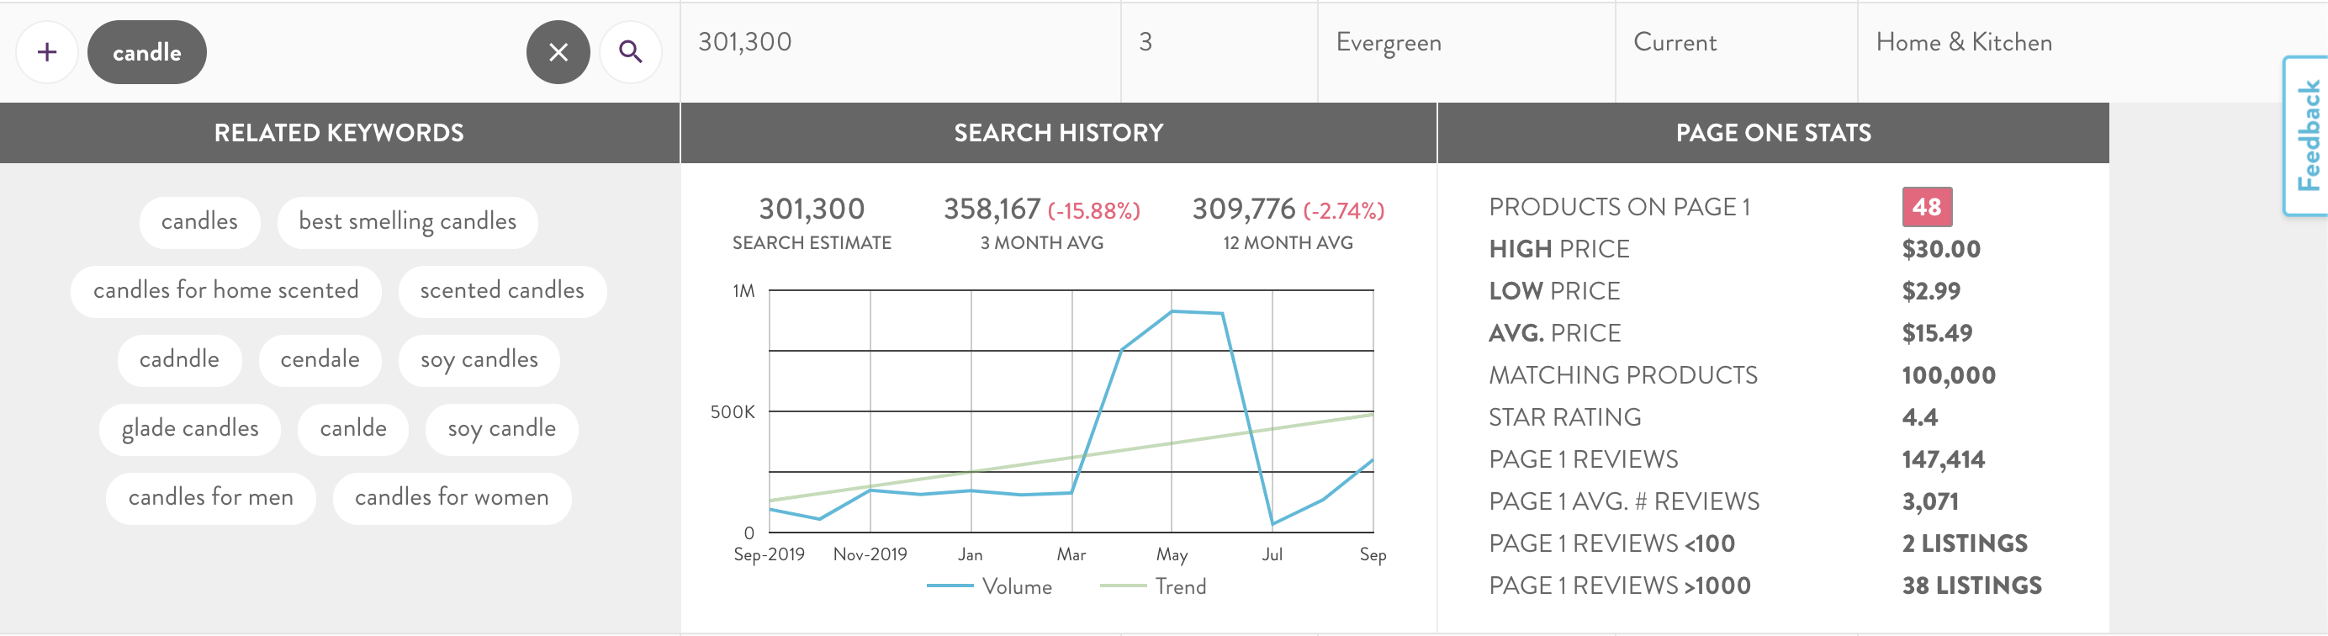This screenshot has width=2328, height=636.
Task: Click the 100,000 matching products value
Action: point(1949,376)
